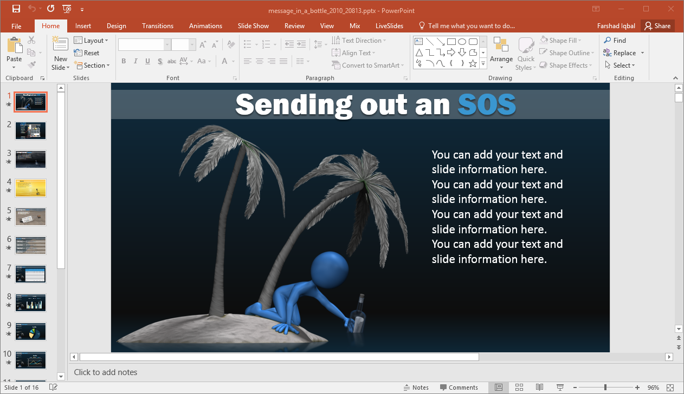
Task: Click the Save icon in quick access toolbar
Action: [16, 9]
